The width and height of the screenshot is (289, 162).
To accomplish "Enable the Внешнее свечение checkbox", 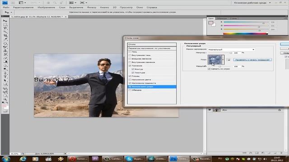I will pyautogui.click(x=130, y=59).
